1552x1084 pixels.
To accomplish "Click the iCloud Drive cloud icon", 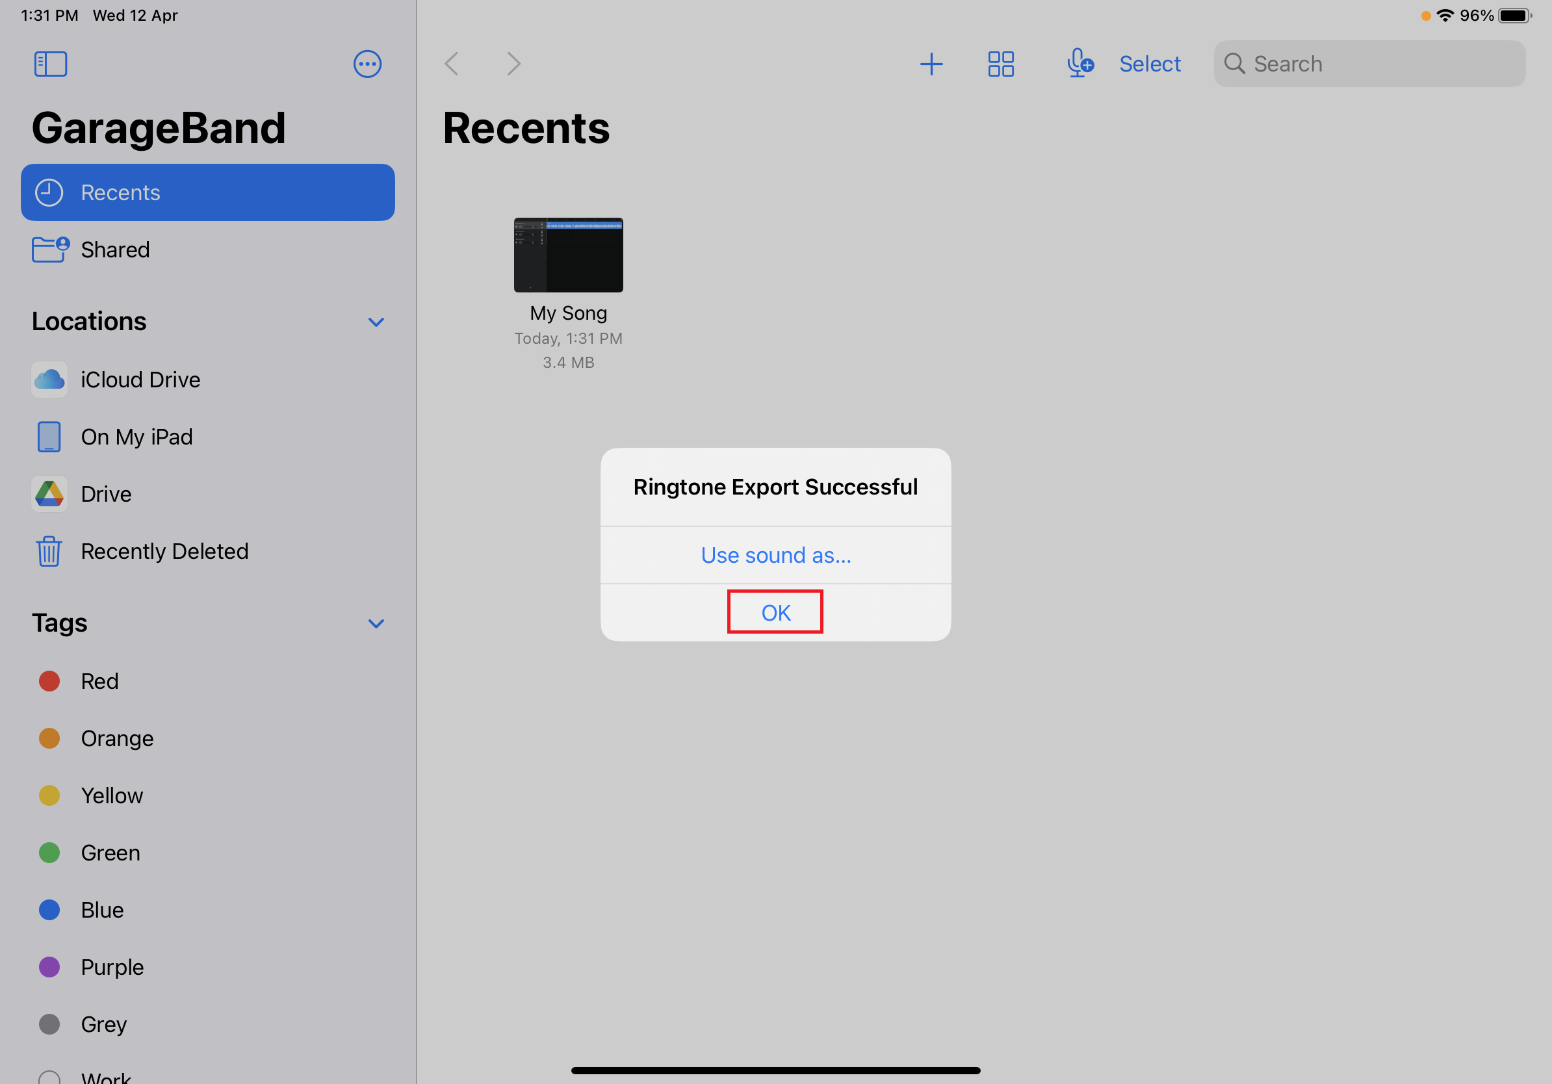I will (49, 380).
